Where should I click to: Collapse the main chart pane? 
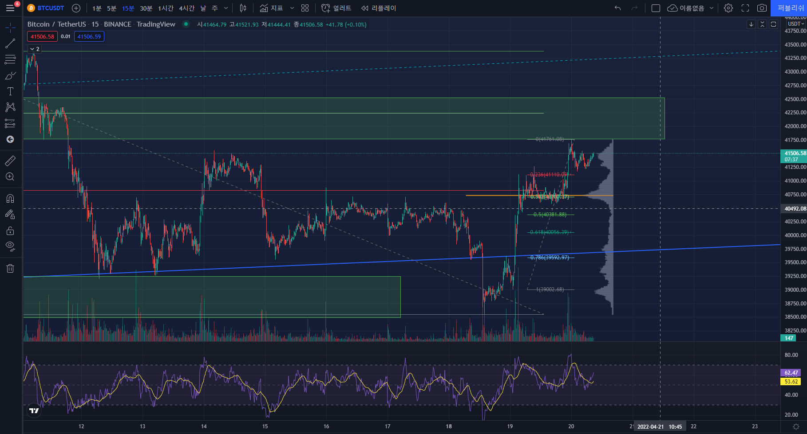(x=762, y=24)
